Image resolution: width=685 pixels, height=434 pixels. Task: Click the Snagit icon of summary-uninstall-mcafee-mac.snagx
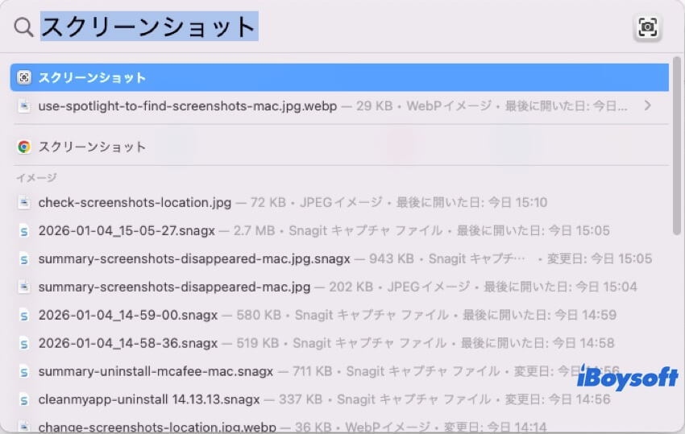(24, 371)
